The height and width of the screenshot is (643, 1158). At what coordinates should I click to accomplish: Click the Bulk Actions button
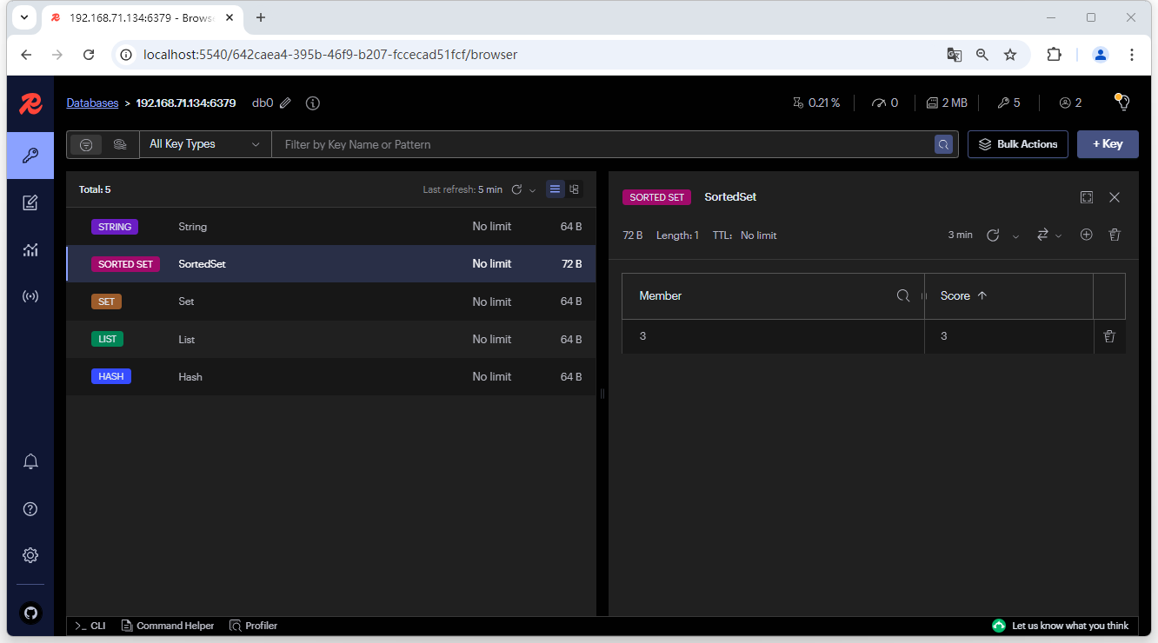(x=1017, y=144)
